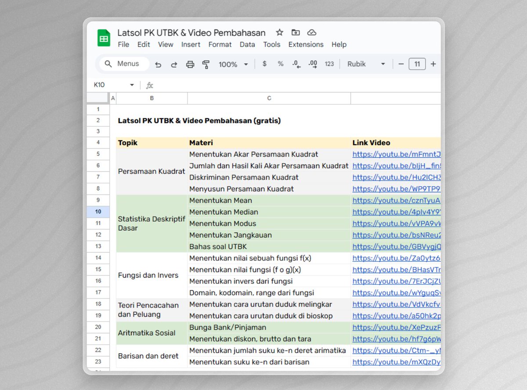Viewport: 527px width, 390px height.
Task: Decrease font size minus button
Action: [x=401, y=64]
